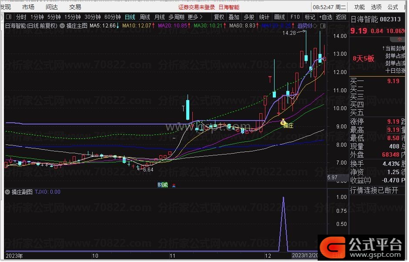
Task: Select the 日线 daily period
Action: pos(130,17)
